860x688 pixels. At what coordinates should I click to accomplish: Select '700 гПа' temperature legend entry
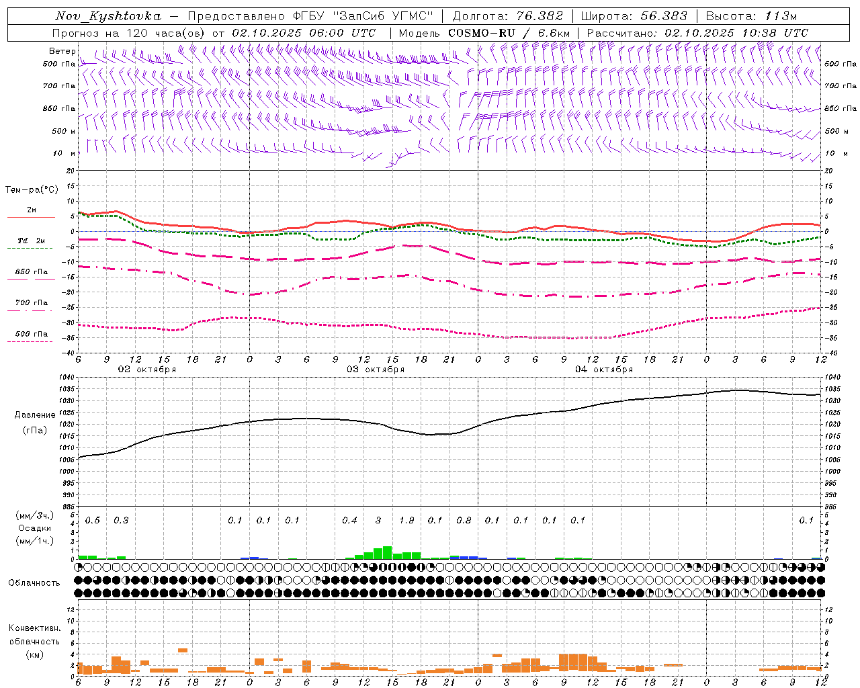(32, 303)
